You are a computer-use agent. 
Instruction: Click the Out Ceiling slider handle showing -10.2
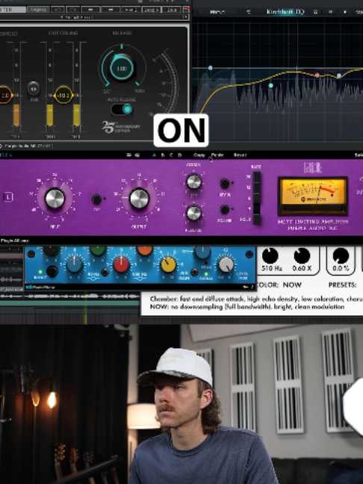[63, 95]
